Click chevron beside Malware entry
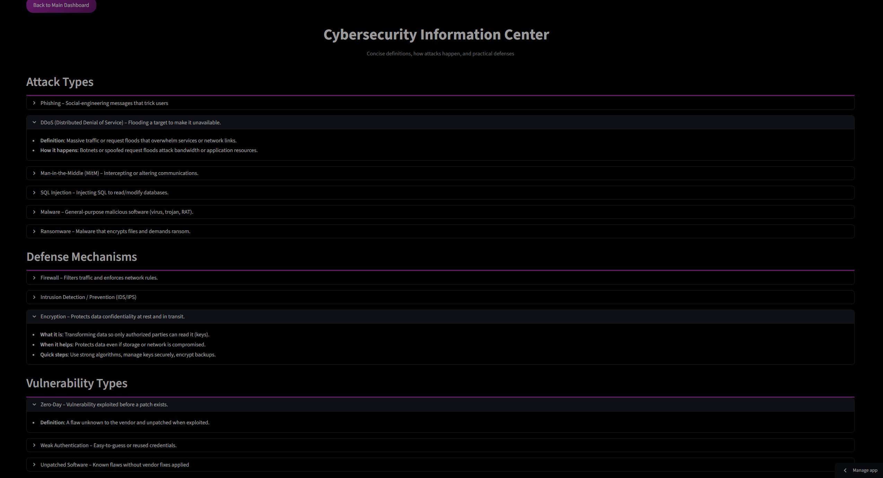Screen dimensions: 883x478 34,212
